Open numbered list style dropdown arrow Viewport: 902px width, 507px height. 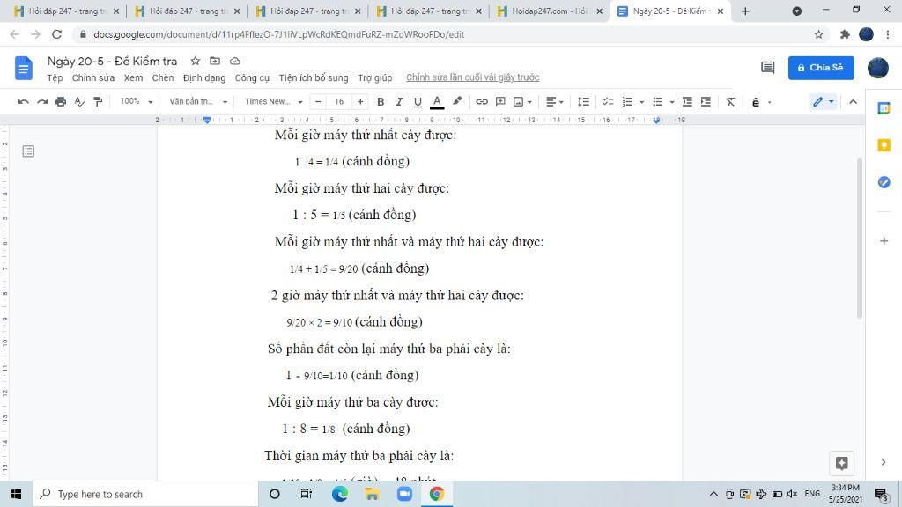pyautogui.click(x=641, y=102)
